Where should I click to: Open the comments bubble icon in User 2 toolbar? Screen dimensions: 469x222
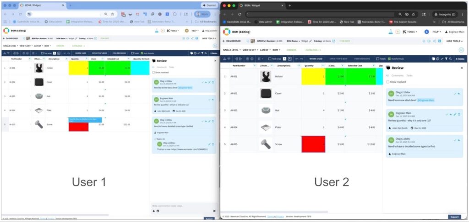click(x=433, y=59)
